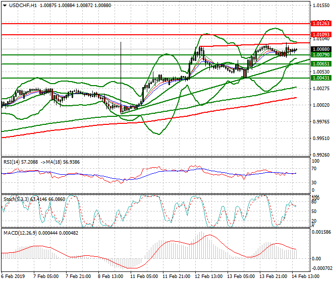Select the RSI scale value 70
This screenshot has width=333, height=282.
point(314,169)
